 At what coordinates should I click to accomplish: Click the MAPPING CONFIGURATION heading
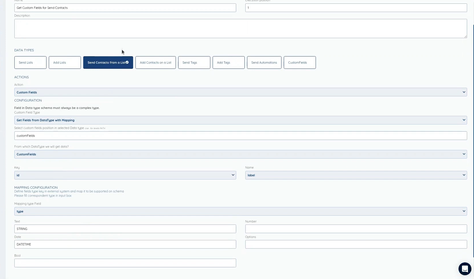(36, 187)
